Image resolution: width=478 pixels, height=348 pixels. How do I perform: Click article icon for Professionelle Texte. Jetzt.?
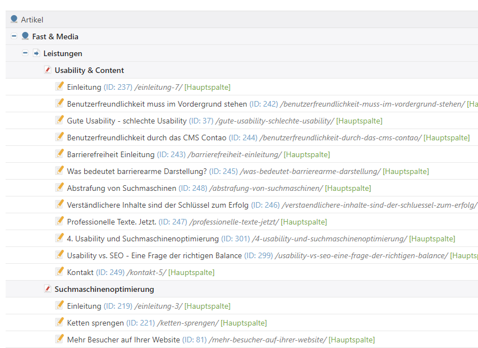tap(59, 221)
